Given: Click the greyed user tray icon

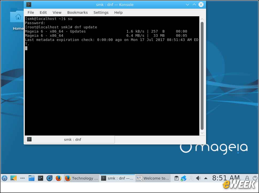Looking at the screenshot, I should 191,178.
